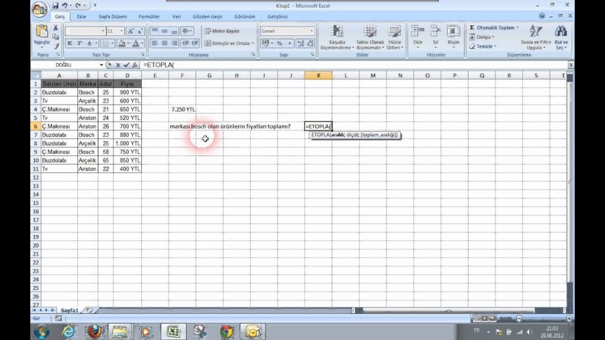Toggle Bold (K) formatting
Image resolution: width=605 pixels, height=340 pixels.
point(70,43)
